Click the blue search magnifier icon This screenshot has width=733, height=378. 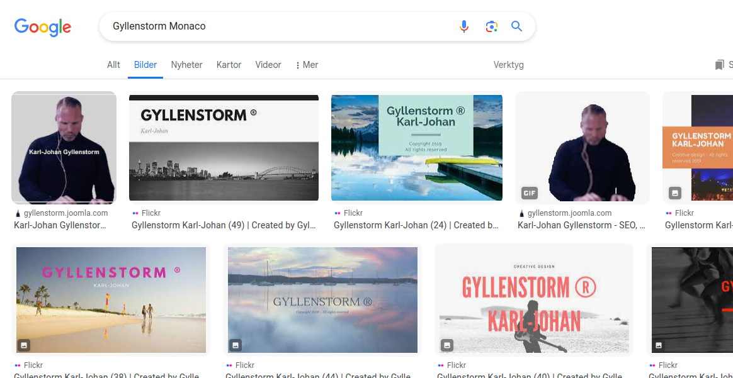(516, 26)
